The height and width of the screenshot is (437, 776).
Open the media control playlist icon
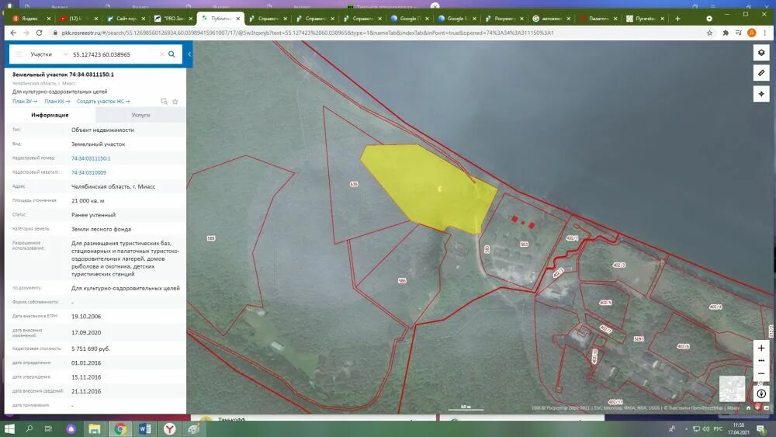click(x=739, y=33)
